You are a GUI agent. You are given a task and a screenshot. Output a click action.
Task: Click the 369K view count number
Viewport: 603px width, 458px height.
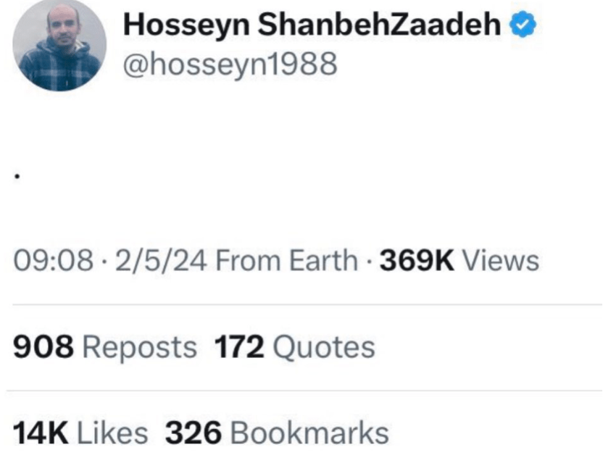point(417,261)
